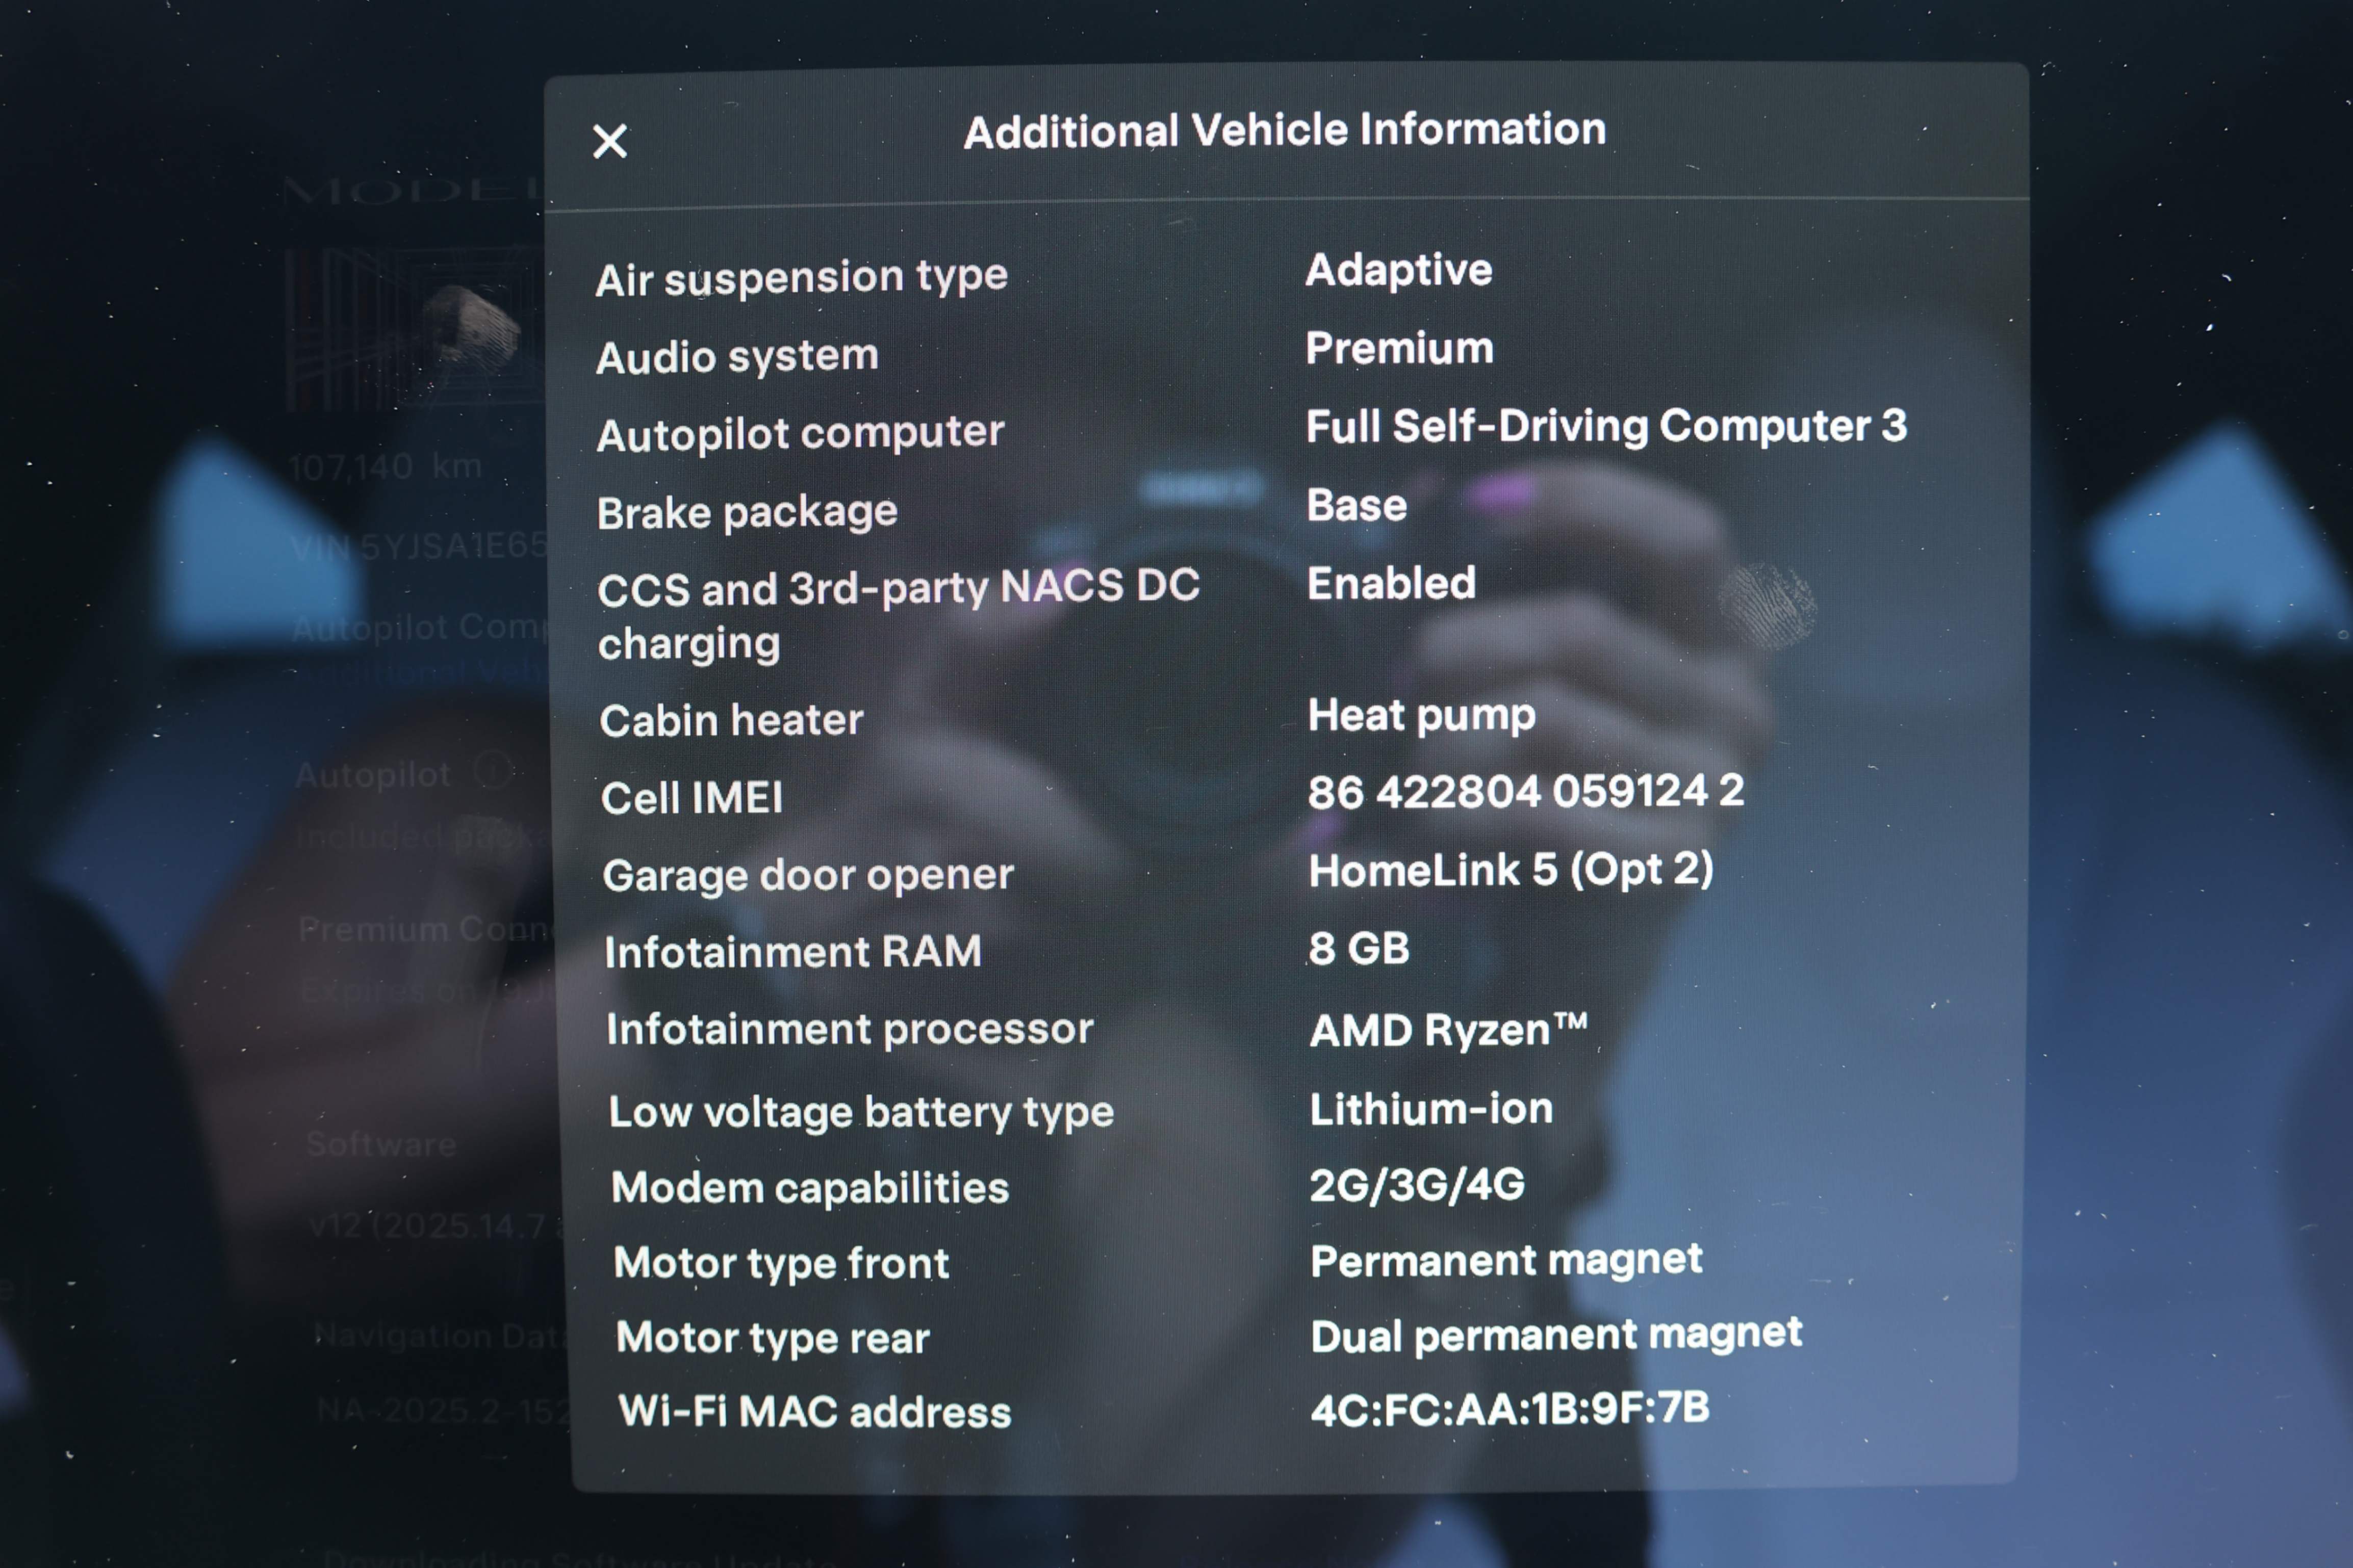Click the Infotainment RAM label
Image resolution: width=2353 pixels, height=1568 pixels.
[x=792, y=952]
